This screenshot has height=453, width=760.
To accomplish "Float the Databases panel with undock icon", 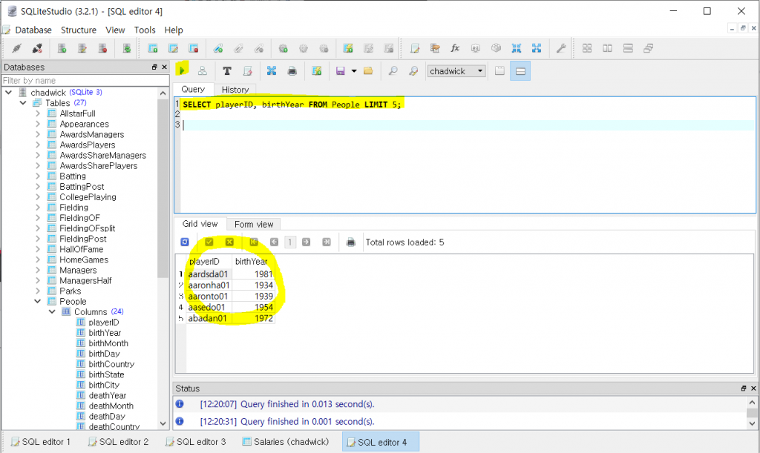I will [154, 67].
